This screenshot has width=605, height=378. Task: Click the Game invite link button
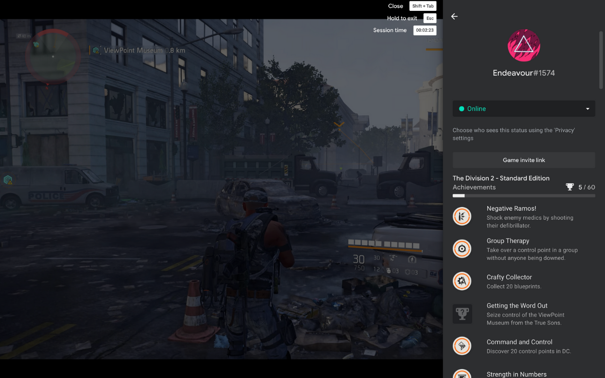click(524, 160)
